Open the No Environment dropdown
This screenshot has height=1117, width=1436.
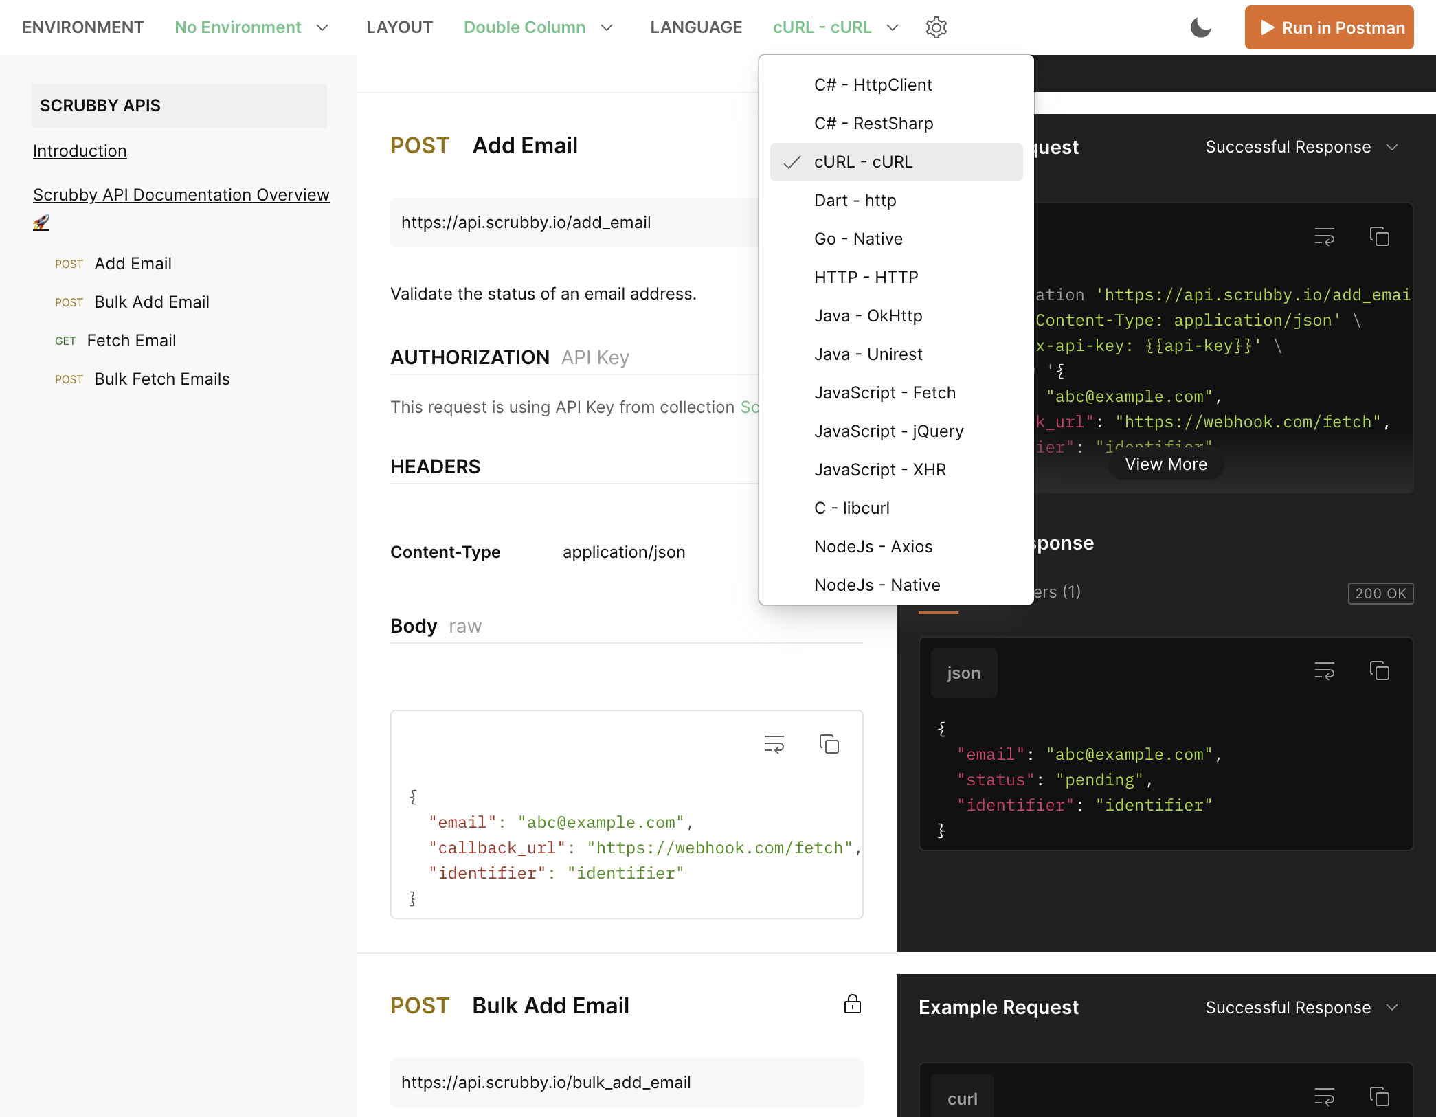(252, 27)
